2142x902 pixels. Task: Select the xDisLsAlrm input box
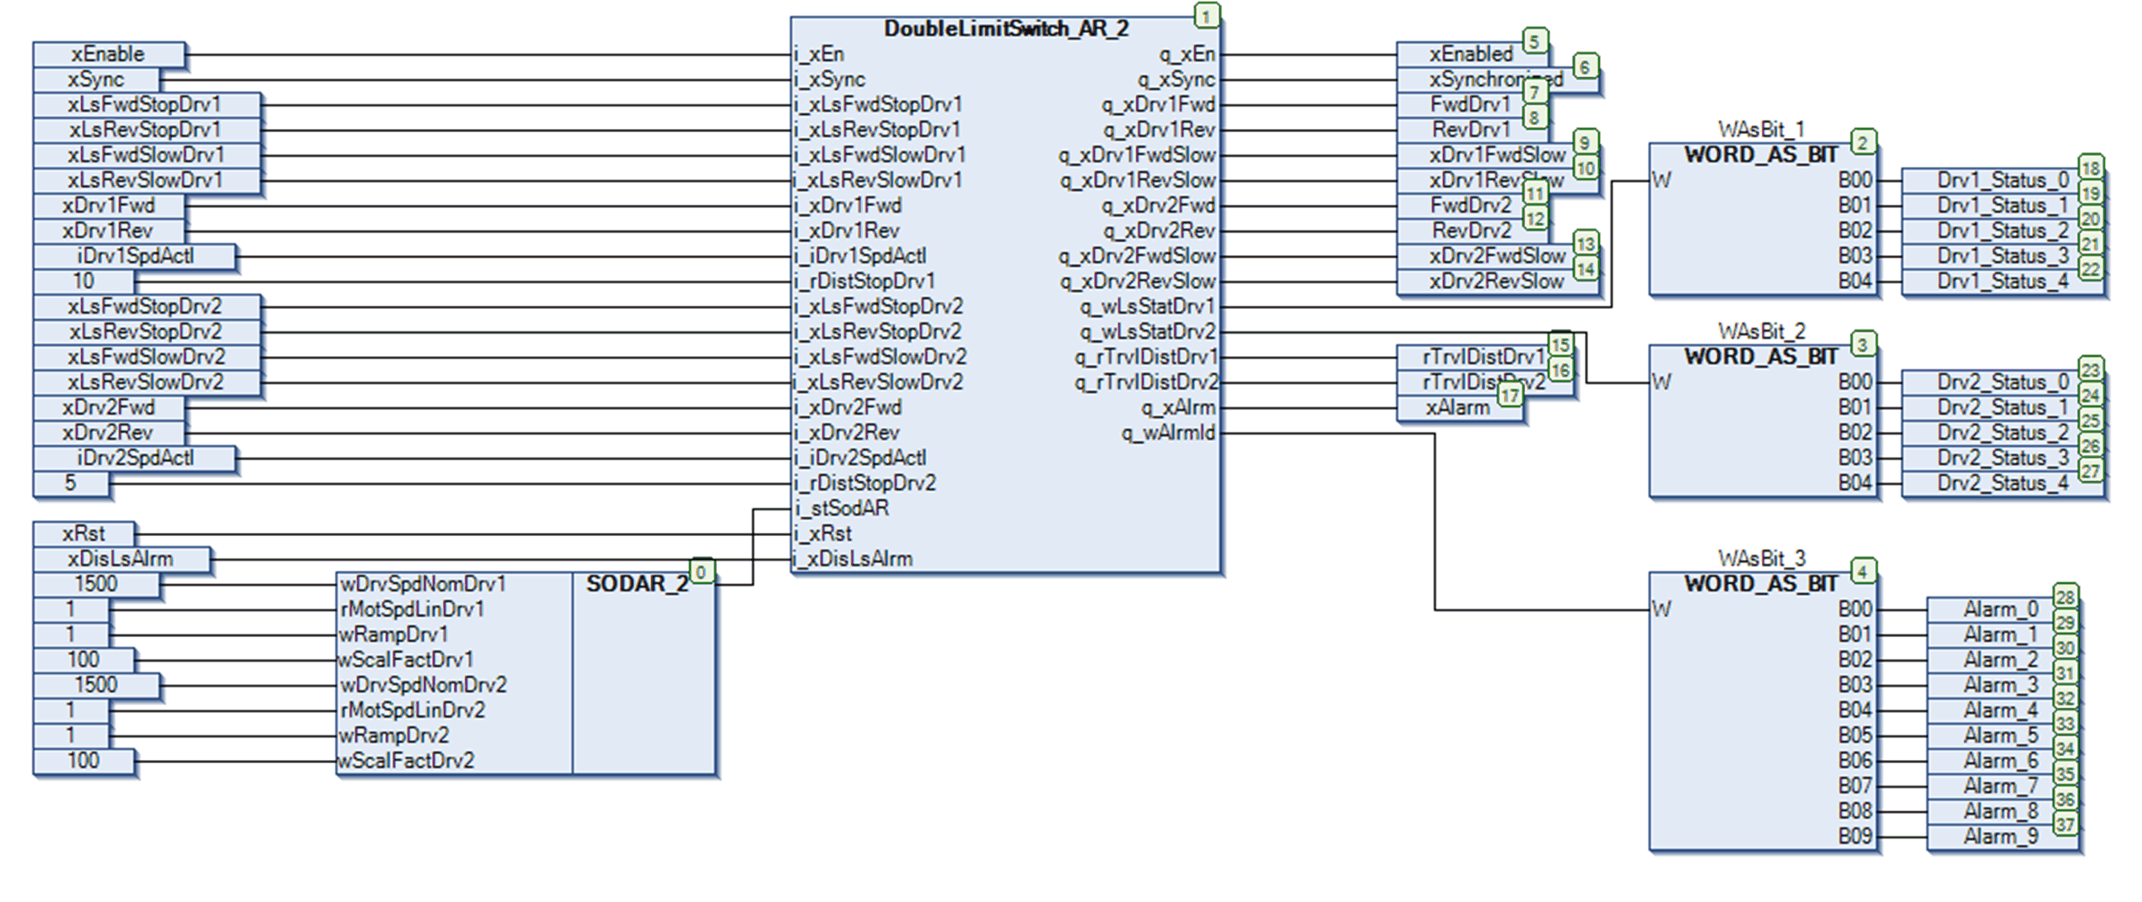point(121,558)
